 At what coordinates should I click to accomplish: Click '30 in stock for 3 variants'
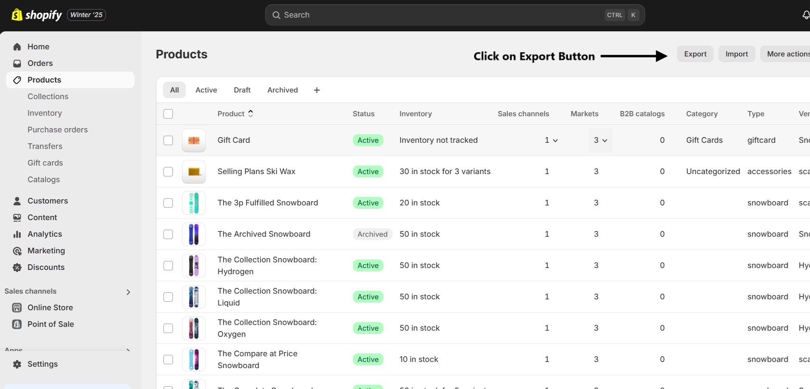445,172
